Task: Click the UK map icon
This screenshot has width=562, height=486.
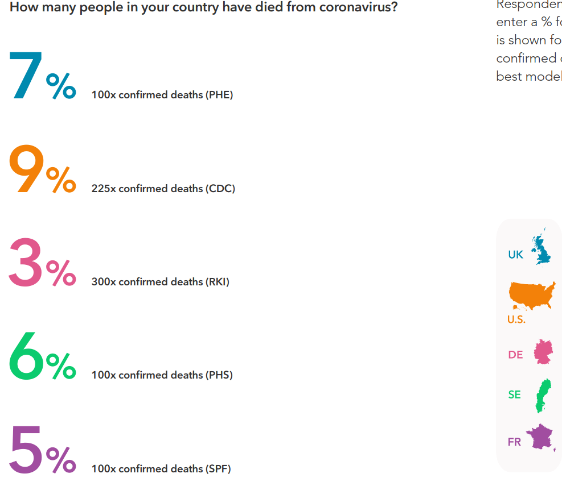Action: coord(542,248)
